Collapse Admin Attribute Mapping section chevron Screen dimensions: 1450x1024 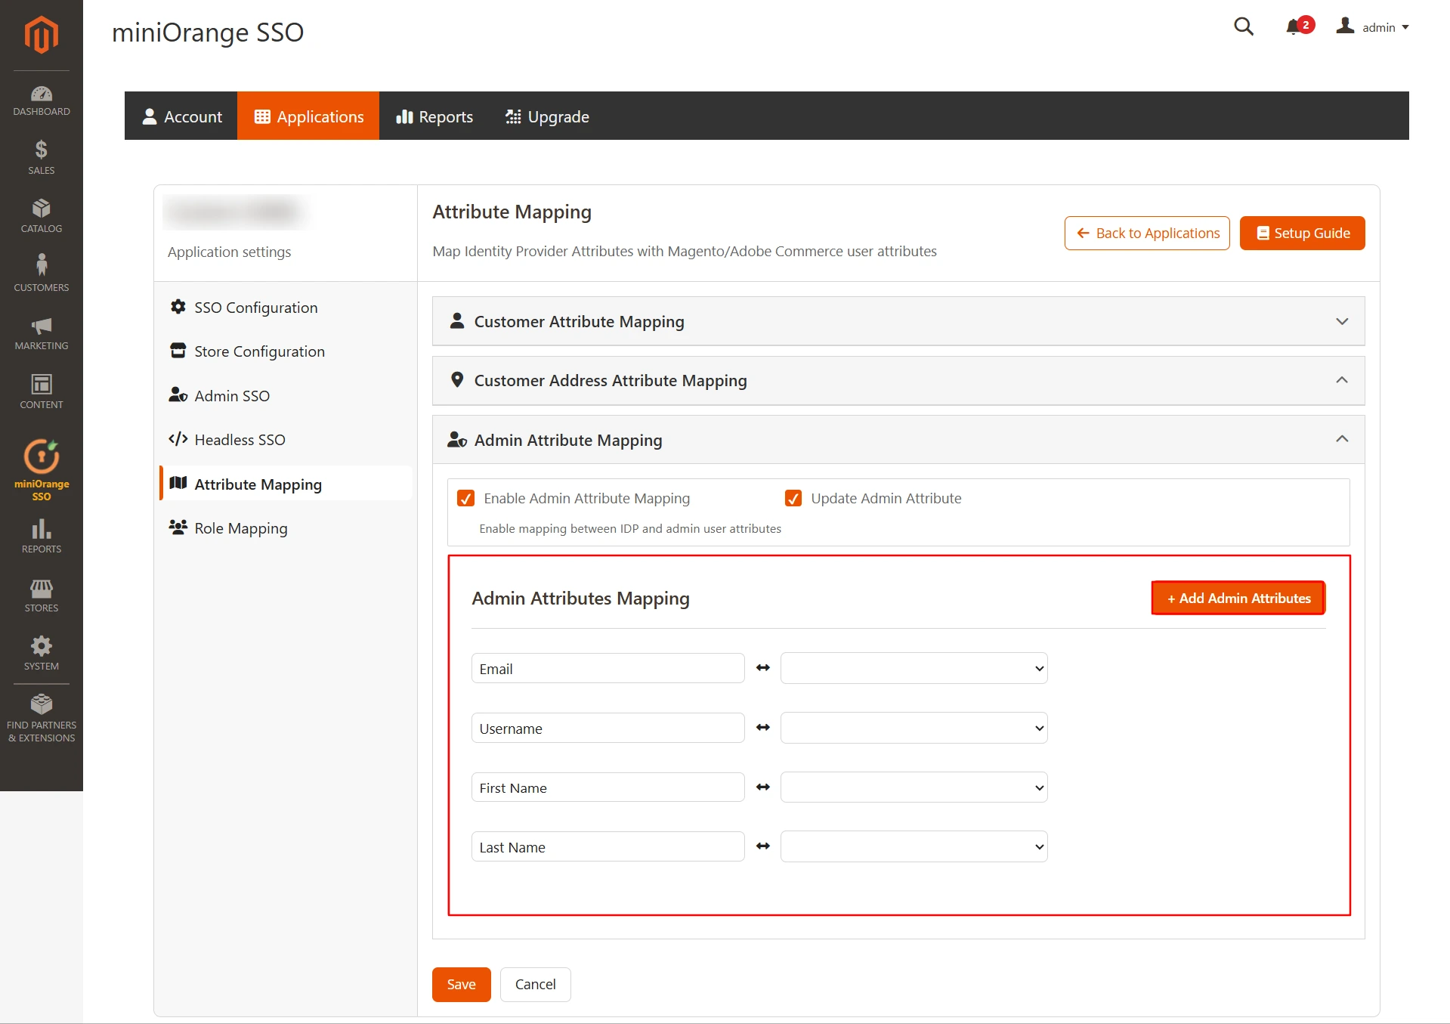1342,439
